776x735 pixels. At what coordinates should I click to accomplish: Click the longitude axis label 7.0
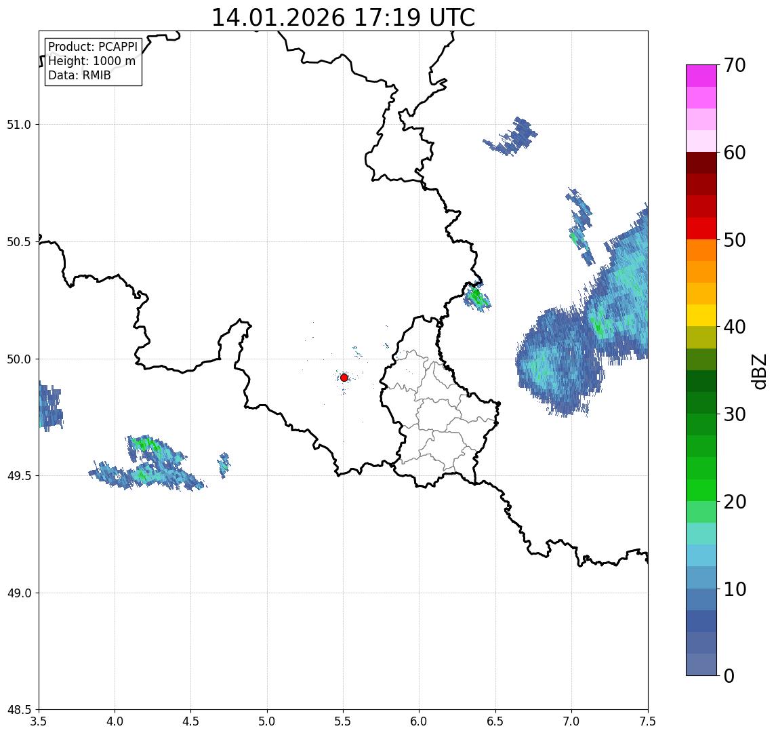coord(571,721)
